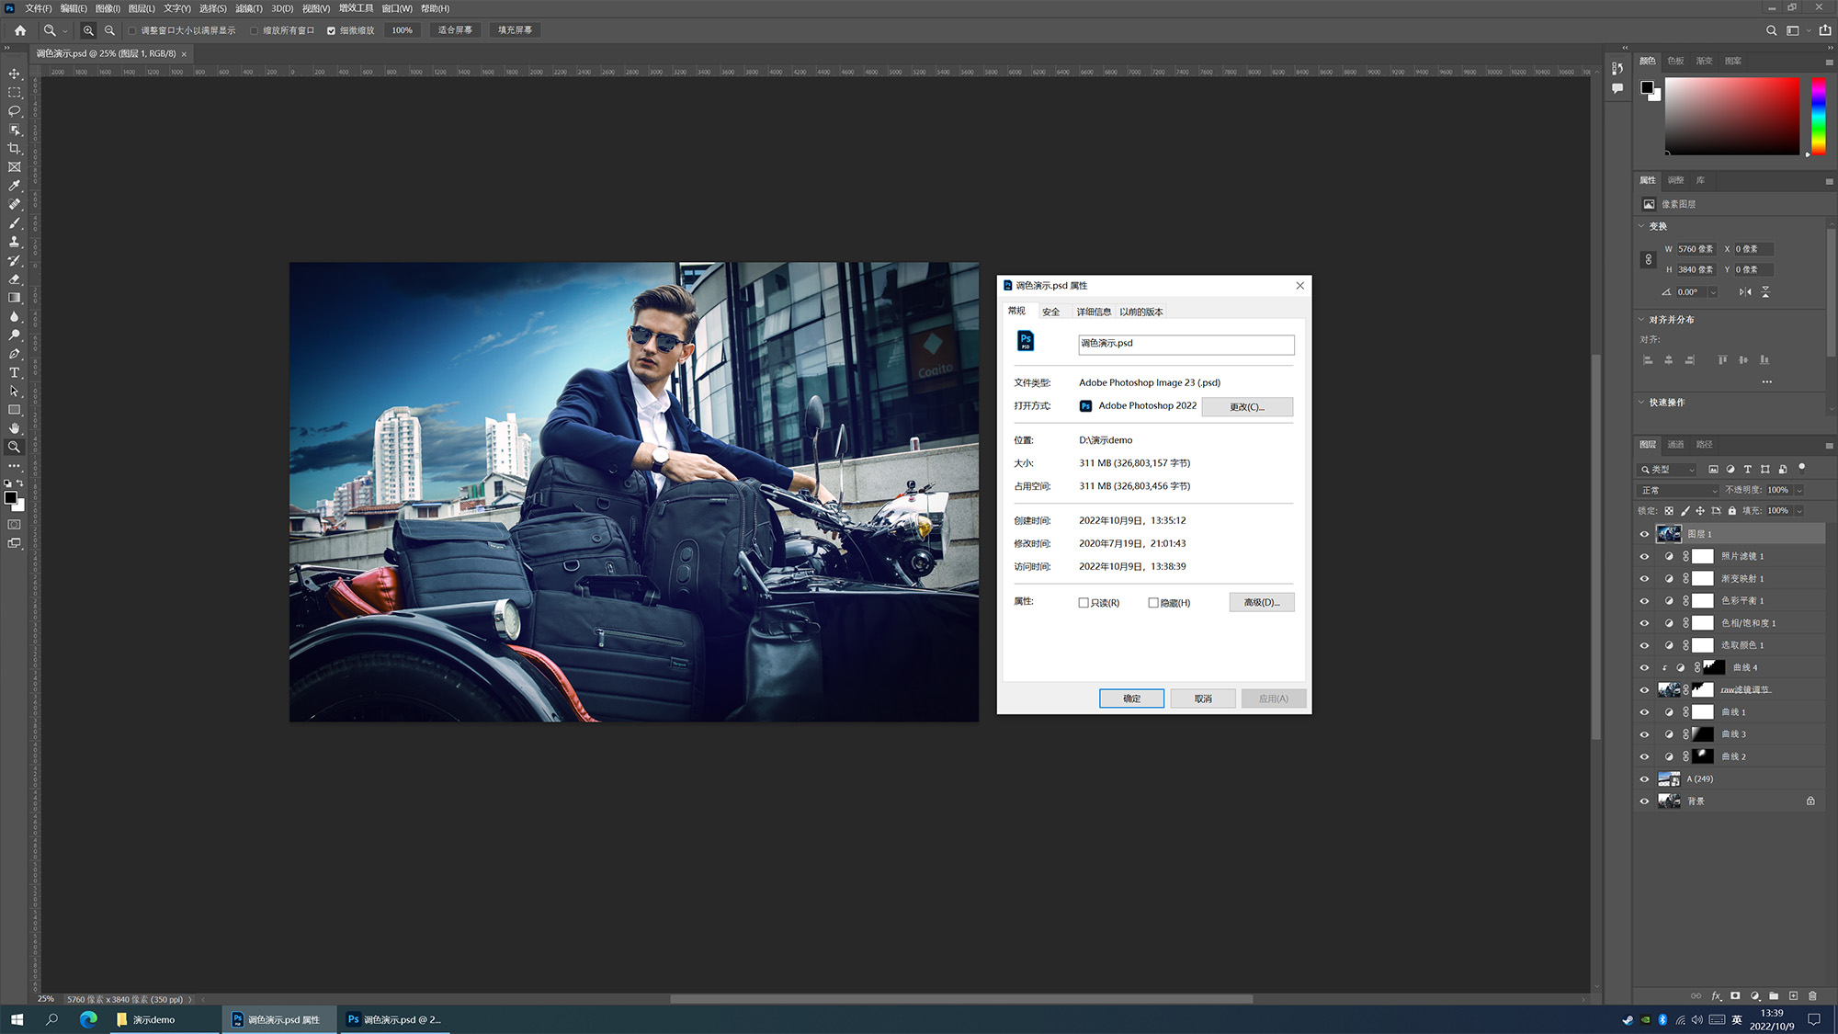Screen dimensions: 1838x1034
Task: Click the rainbow hue slider strip
Action: tap(1818, 117)
